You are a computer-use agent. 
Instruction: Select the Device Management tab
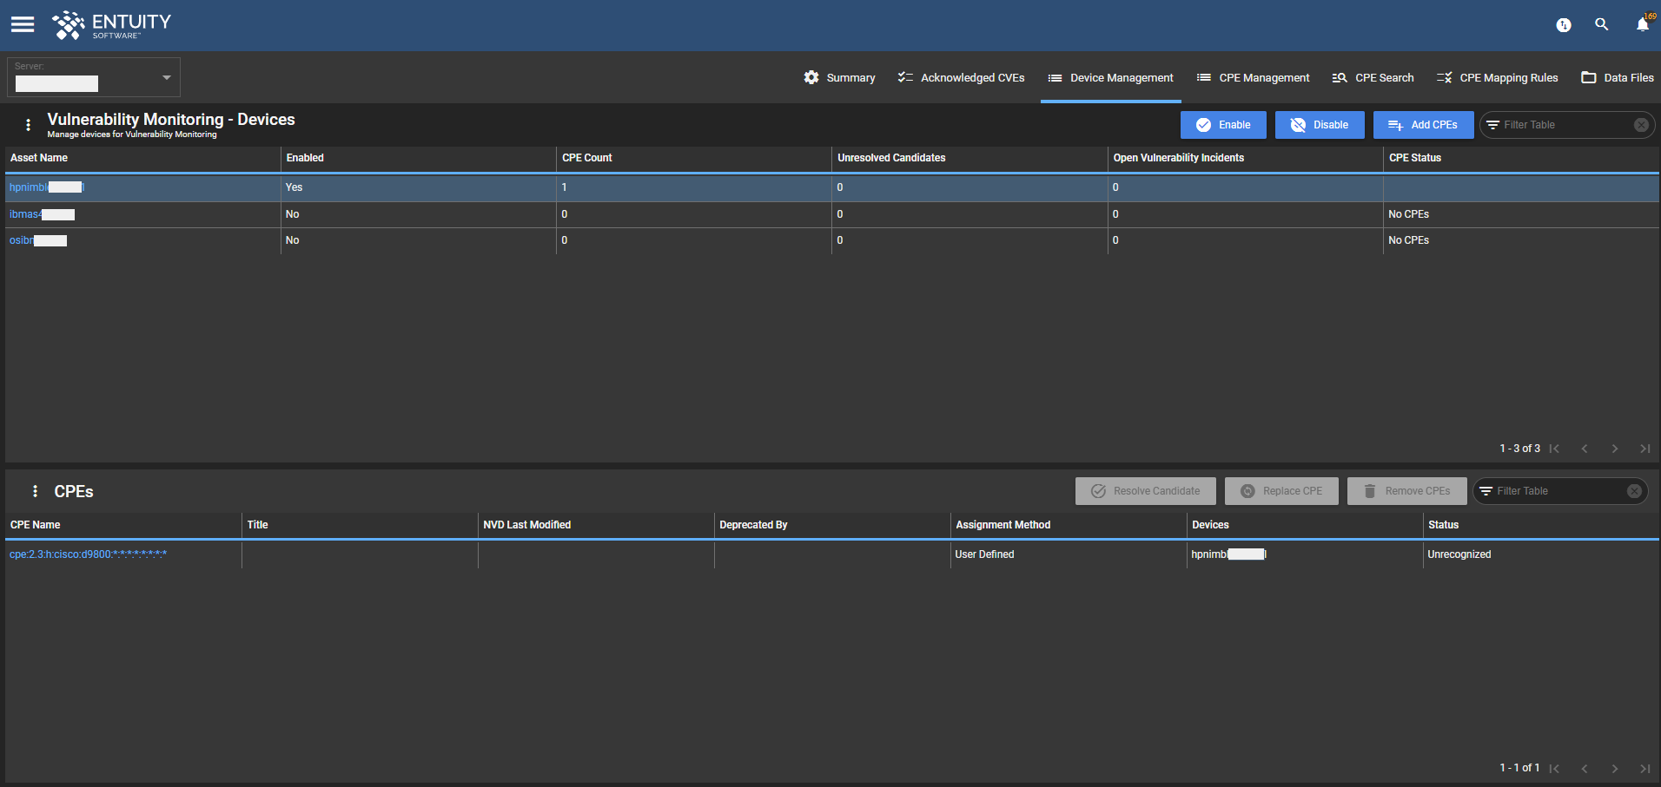coord(1110,77)
